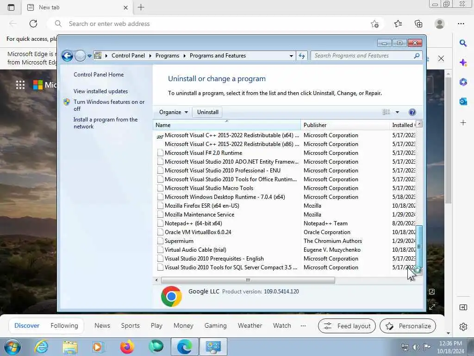Select Mozilla Firefox ESR row

pyautogui.click(x=285, y=206)
